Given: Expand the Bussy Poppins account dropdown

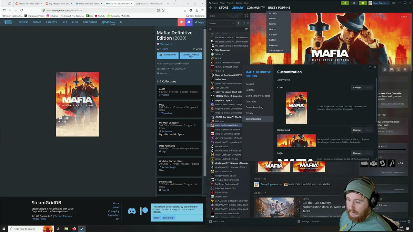Looking at the screenshot, I should [381, 3].
